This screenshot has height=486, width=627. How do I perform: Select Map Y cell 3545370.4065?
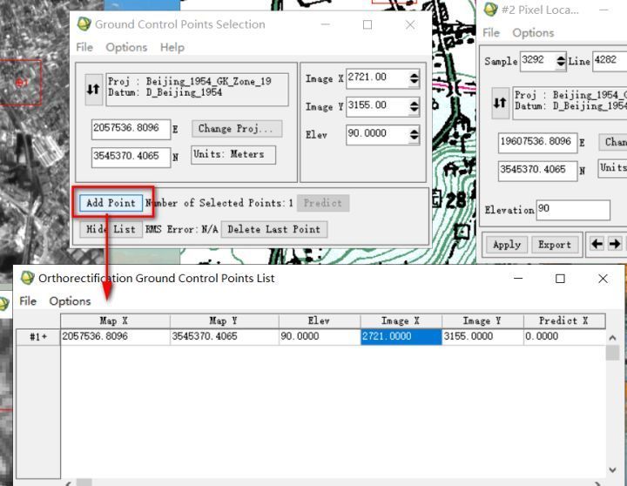225,337
